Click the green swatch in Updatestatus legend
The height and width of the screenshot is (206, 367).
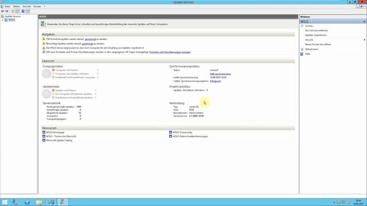click(53, 98)
